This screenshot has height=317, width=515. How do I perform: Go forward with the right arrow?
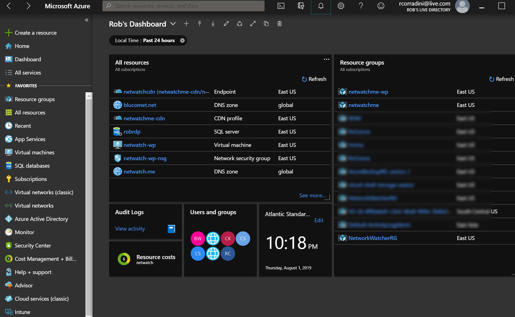28,6
